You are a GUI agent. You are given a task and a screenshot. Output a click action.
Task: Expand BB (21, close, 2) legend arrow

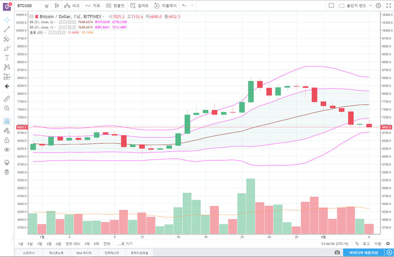55,22
